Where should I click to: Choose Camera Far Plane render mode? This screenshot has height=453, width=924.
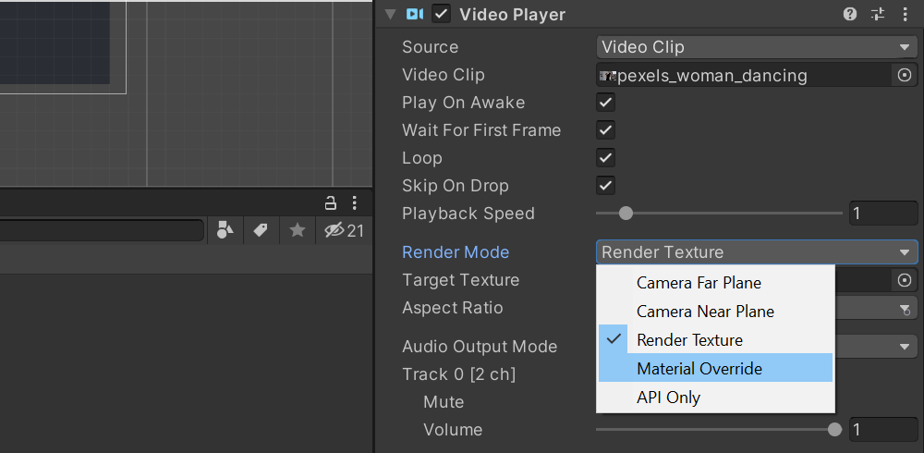[699, 283]
